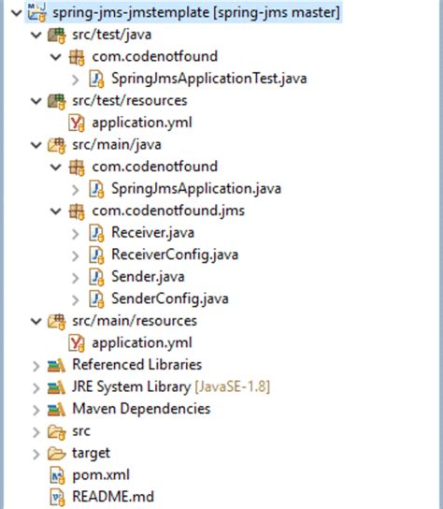Click the SpringJmsApplication.java file icon

coord(96,189)
